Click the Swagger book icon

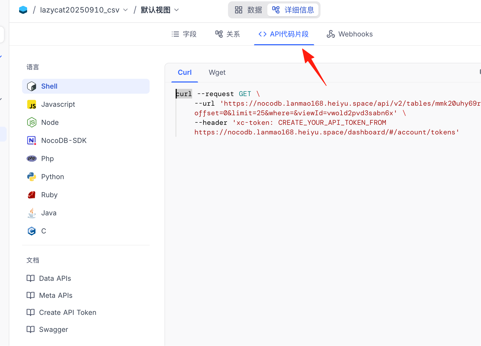[31, 329]
